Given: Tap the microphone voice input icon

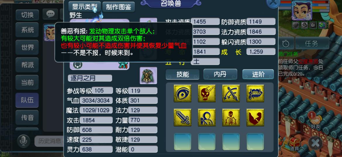Looking at the screenshot, I should 23,141.
